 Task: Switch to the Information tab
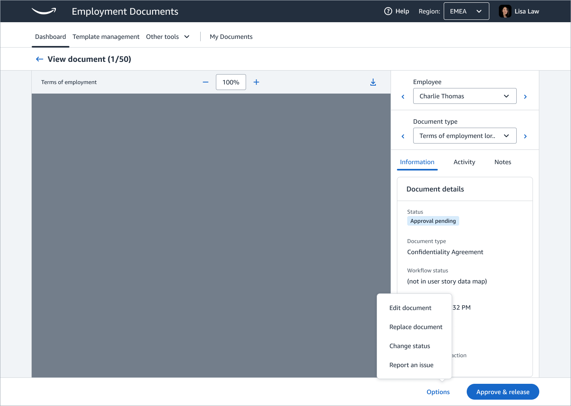point(417,162)
